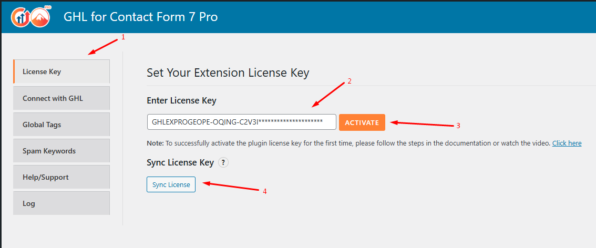The image size is (596, 248).
Task: Click the activation Note text
Action: [x=347, y=143]
